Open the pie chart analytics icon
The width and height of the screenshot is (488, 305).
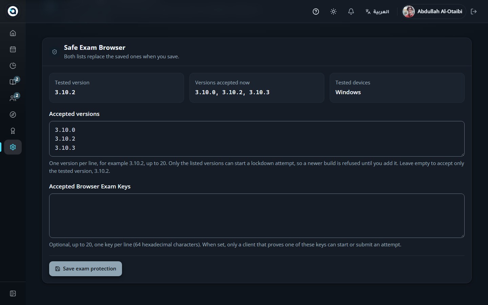13,66
